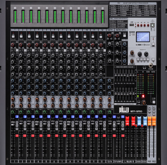The height and width of the screenshot is (165, 167).
Task: Toggle the phantom power button on channel 12
Action: point(101,36)
